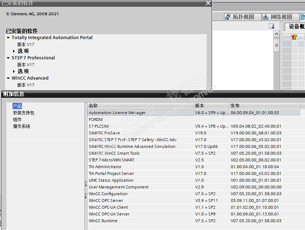Image resolution: width=305 pixels, height=230 pixels.
Task: Switch to network view tab
Action: [280, 17]
